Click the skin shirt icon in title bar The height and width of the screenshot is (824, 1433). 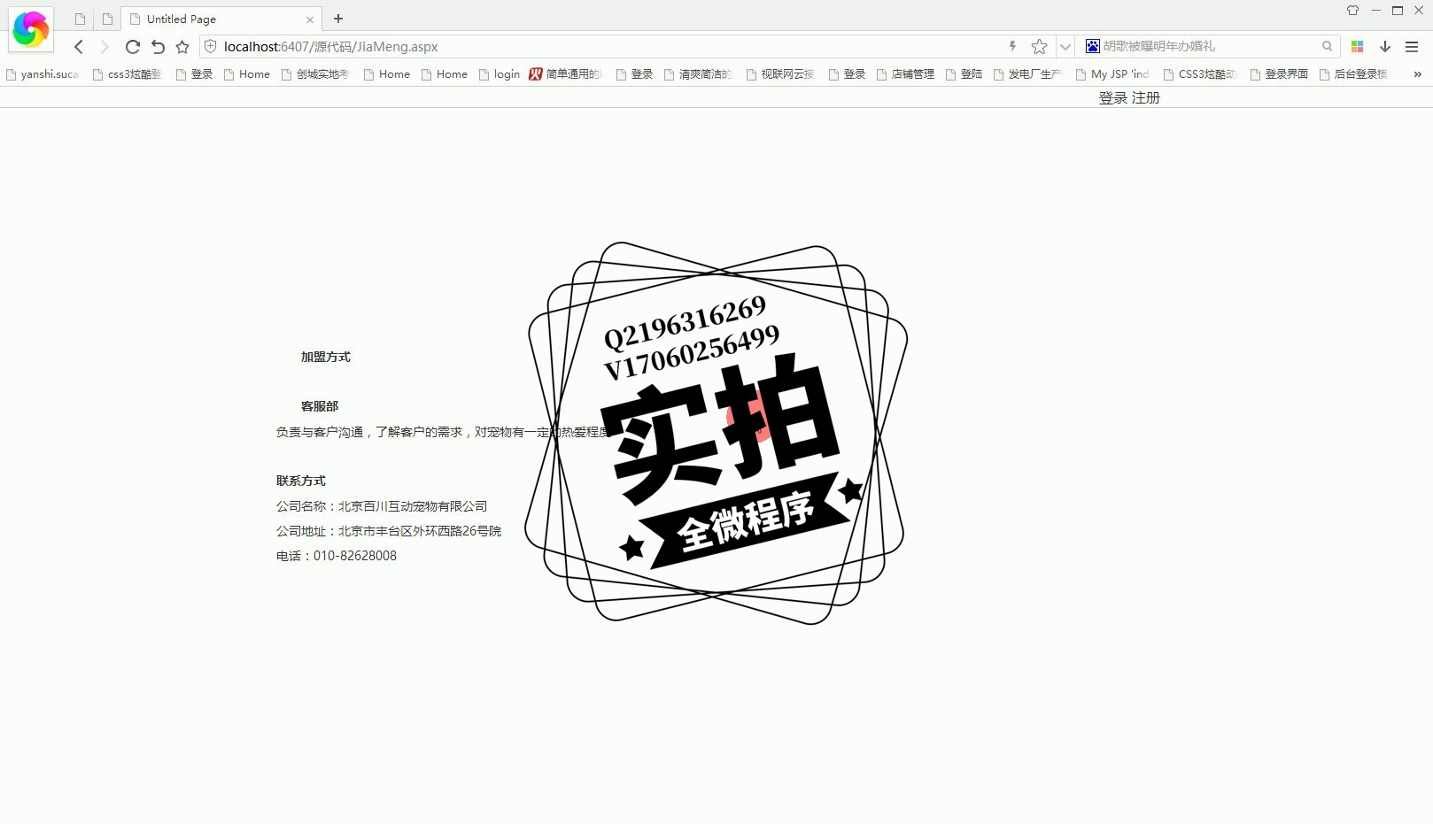click(1352, 11)
